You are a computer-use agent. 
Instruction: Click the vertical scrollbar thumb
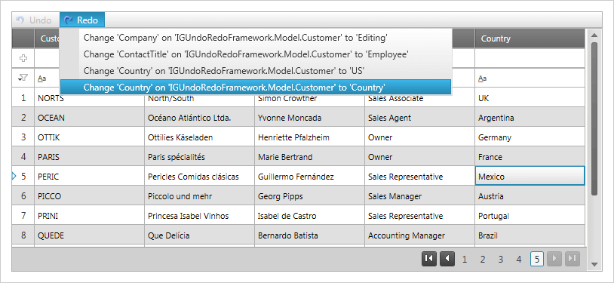pos(594,118)
